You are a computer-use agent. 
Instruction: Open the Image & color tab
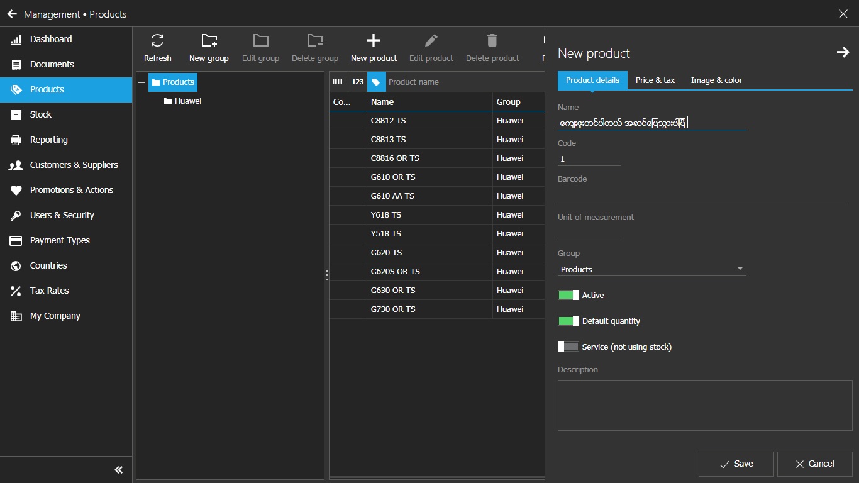click(x=716, y=80)
